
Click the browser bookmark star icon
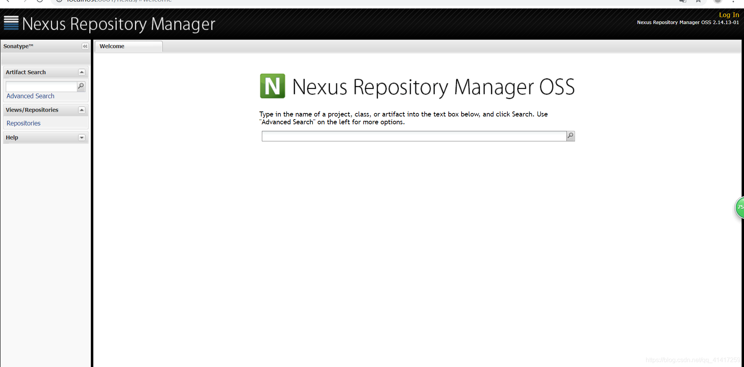click(x=698, y=1)
